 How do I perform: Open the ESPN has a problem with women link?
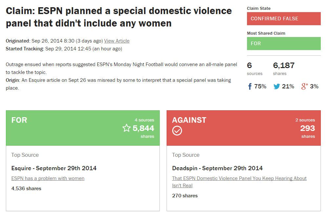tap(48, 178)
